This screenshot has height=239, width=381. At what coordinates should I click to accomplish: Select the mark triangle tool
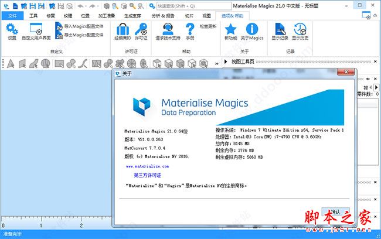click(11, 64)
